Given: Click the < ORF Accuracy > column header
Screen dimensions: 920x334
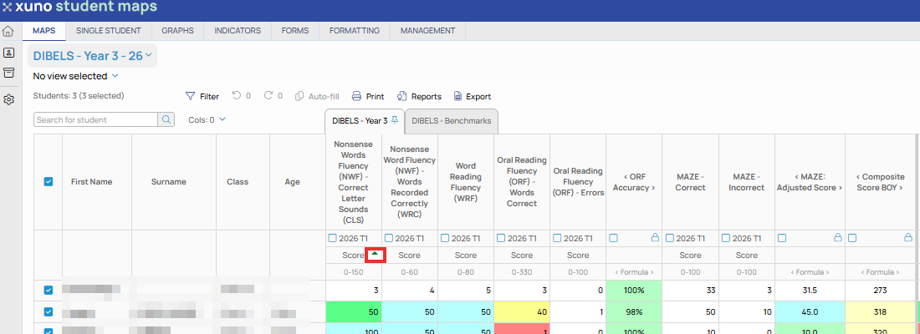Looking at the screenshot, I should click(634, 182).
